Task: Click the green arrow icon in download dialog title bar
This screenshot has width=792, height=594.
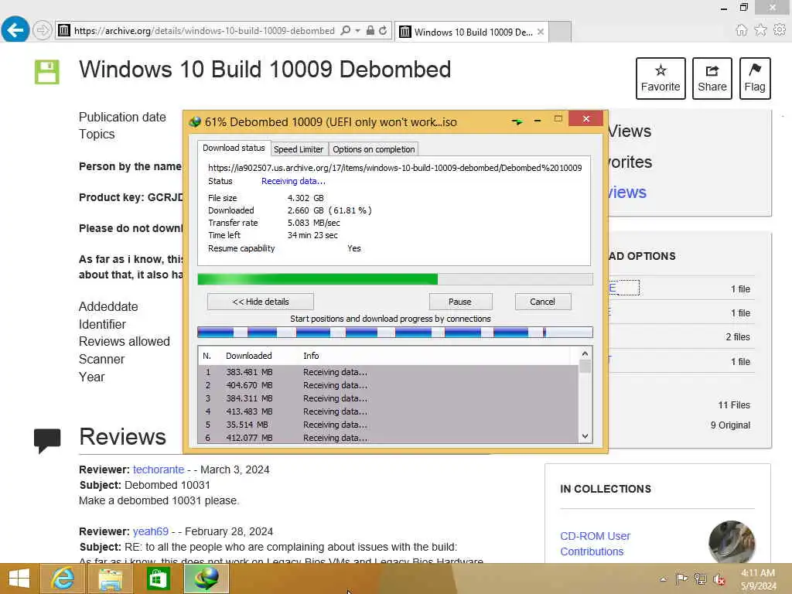Action: 517,121
